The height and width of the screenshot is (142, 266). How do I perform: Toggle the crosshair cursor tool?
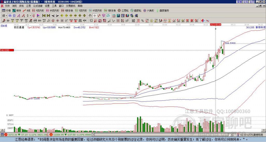tap(95, 16)
